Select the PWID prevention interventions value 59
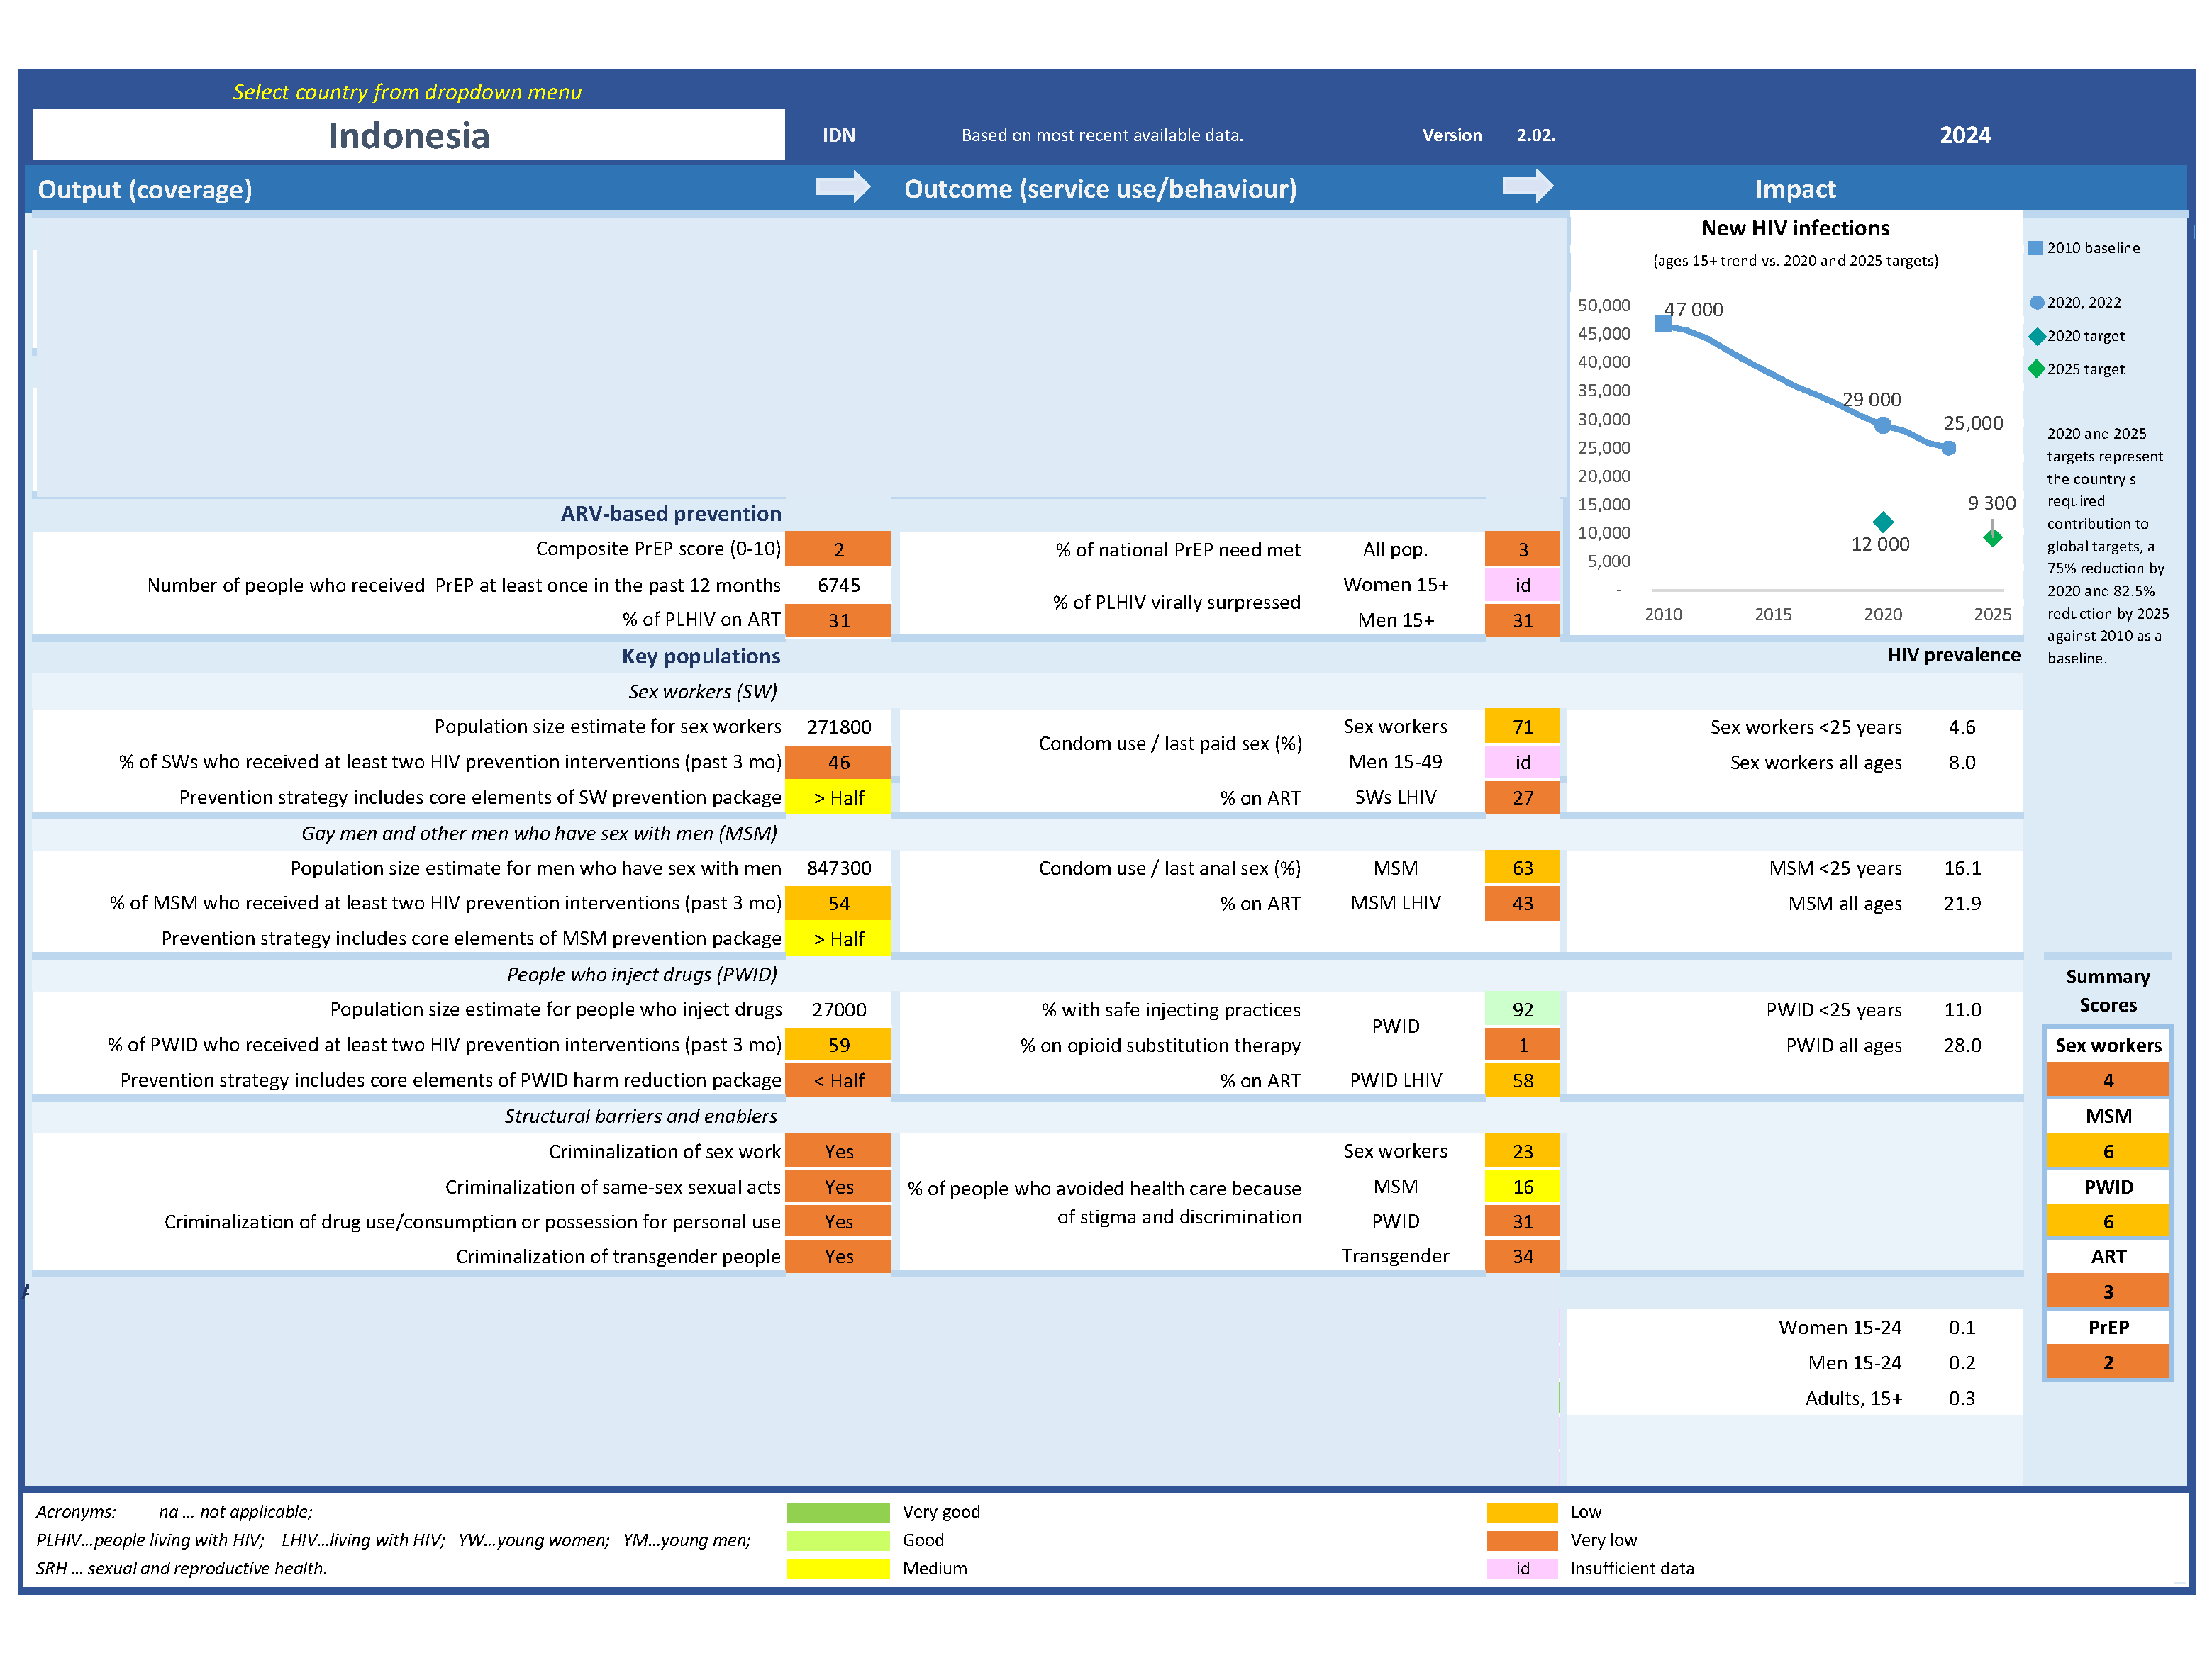The image size is (2212, 1658). (838, 1046)
